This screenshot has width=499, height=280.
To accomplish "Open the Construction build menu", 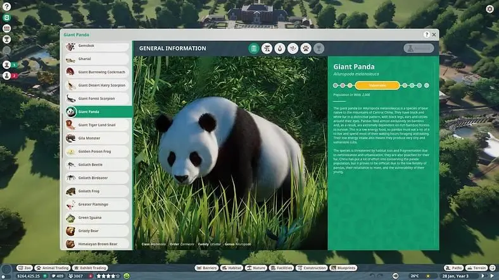I will pos(312,268).
